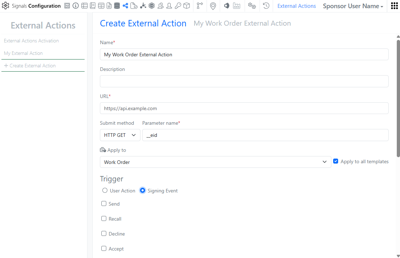Click the External Actions sidebar title
Image resolution: width=400 pixels, height=258 pixels.
click(43, 25)
